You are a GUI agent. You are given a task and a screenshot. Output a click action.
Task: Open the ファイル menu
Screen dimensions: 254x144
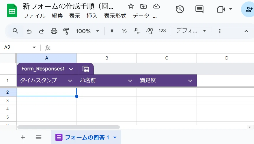(x=34, y=16)
